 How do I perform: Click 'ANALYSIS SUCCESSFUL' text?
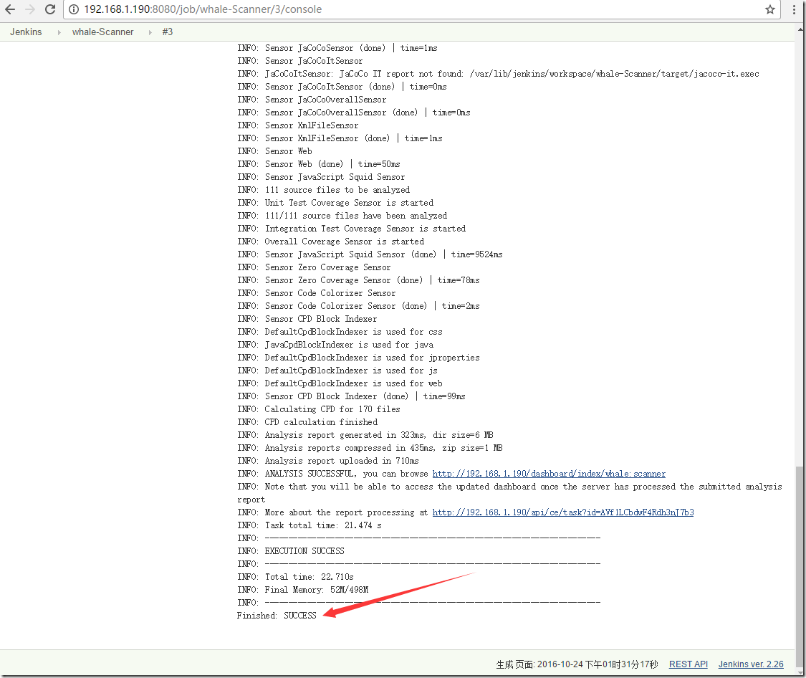coord(310,474)
